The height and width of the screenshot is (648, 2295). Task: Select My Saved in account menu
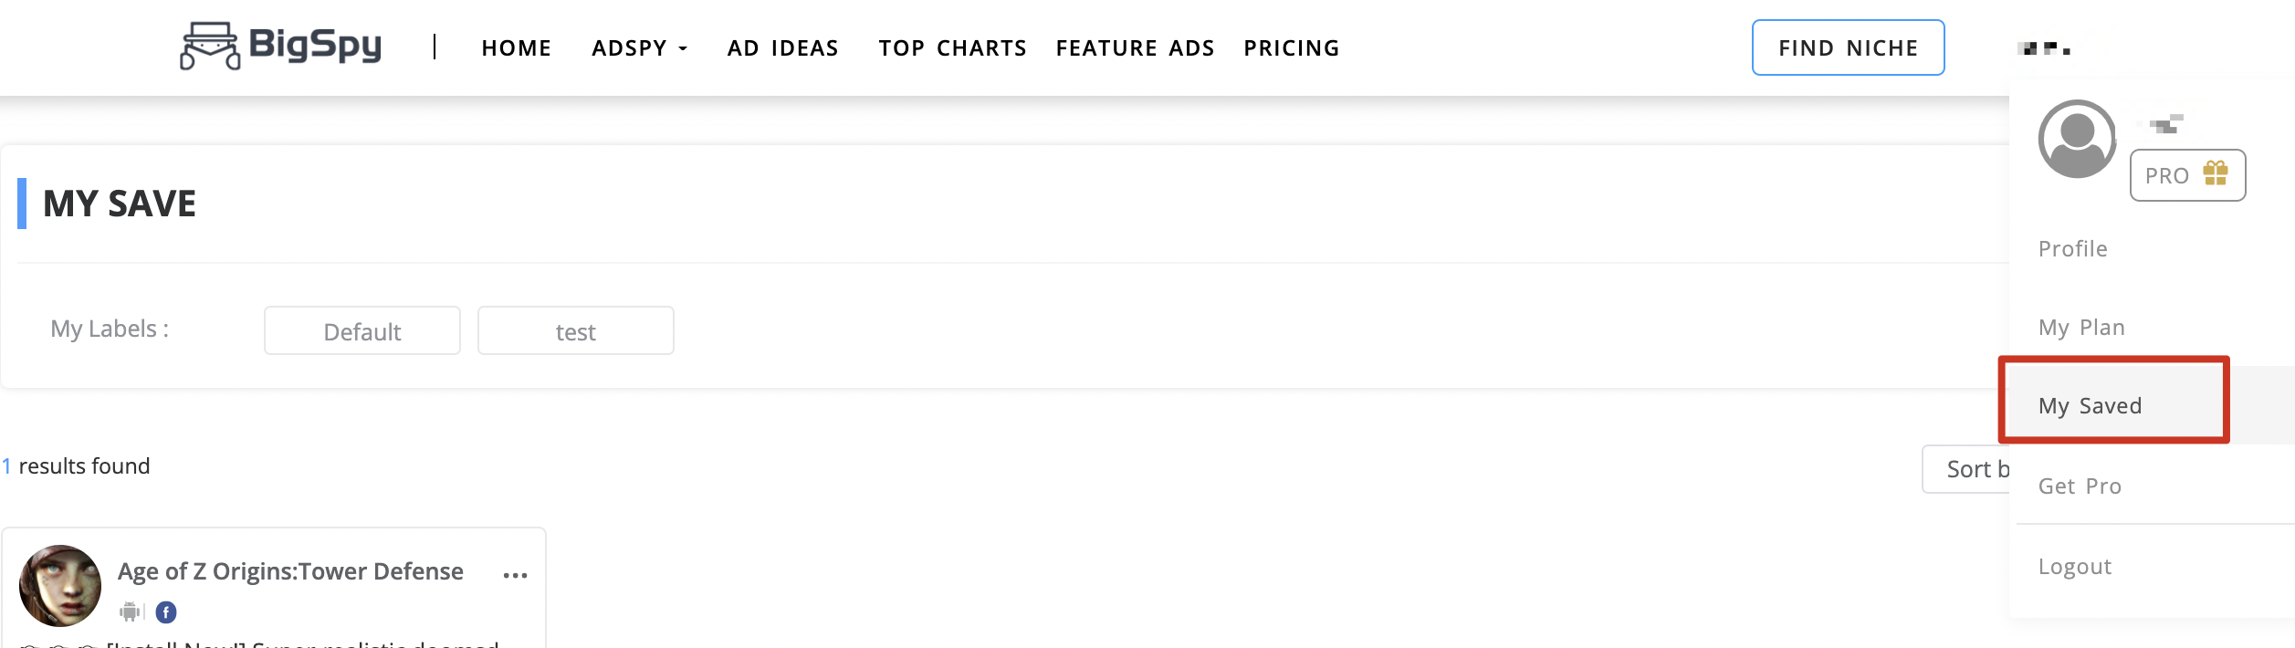click(x=2090, y=405)
